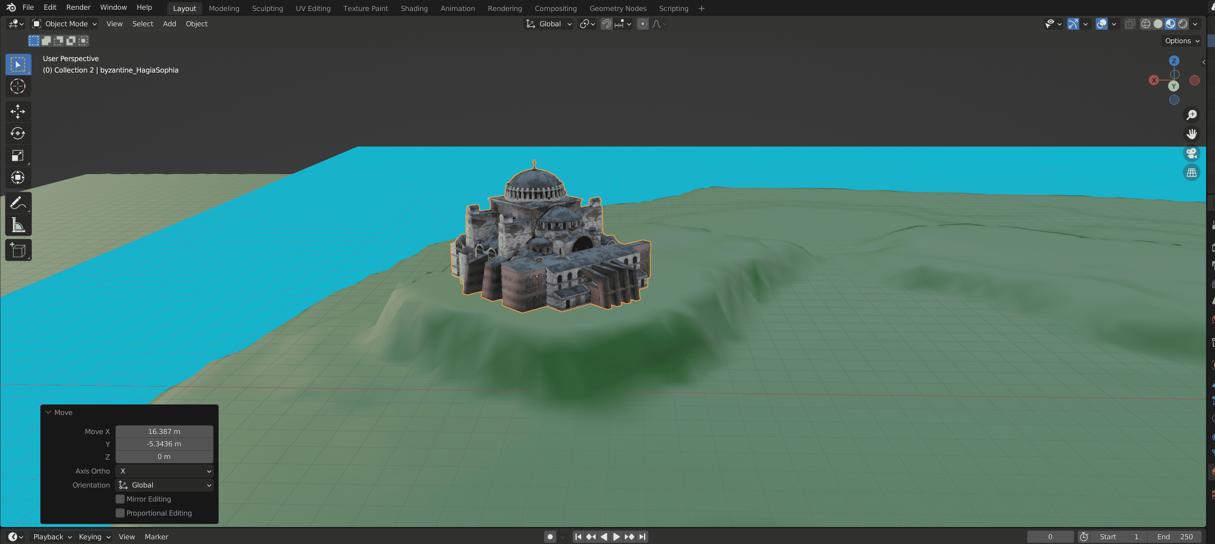The width and height of the screenshot is (1215, 544).
Task: Select the Select Box tool
Action: pos(18,64)
